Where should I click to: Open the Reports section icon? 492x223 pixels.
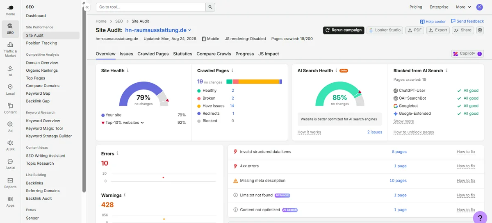pos(10,183)
